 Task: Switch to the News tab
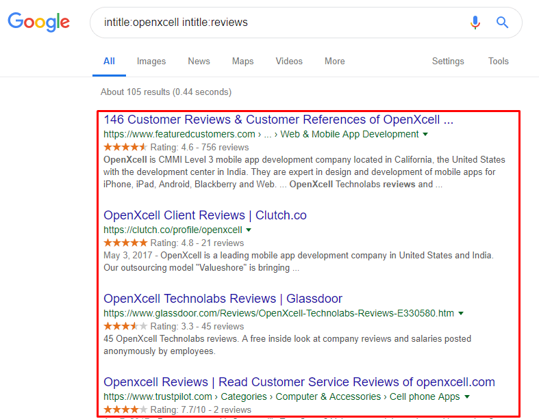tap(199, 62)
